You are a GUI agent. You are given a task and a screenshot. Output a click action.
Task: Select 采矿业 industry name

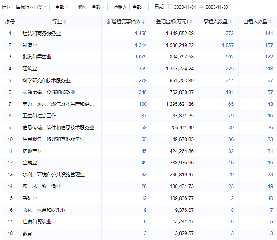(30, 198)
